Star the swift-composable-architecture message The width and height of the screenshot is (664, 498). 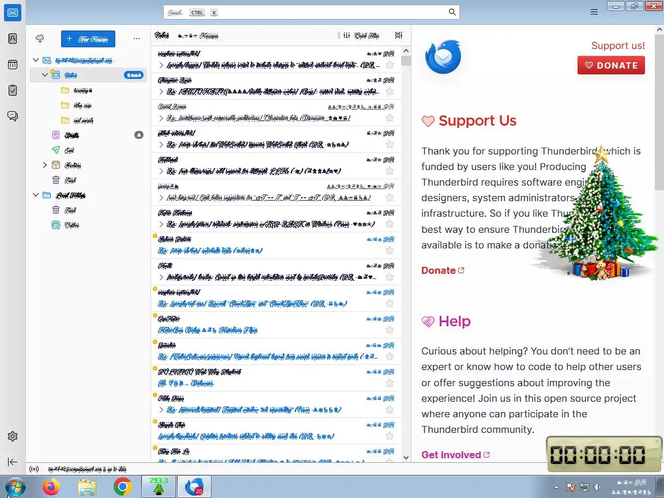tap(390, 118)
